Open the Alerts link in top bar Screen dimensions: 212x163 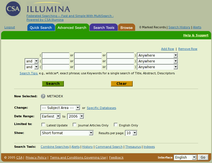pyautogui.click(x=197, y=27)
